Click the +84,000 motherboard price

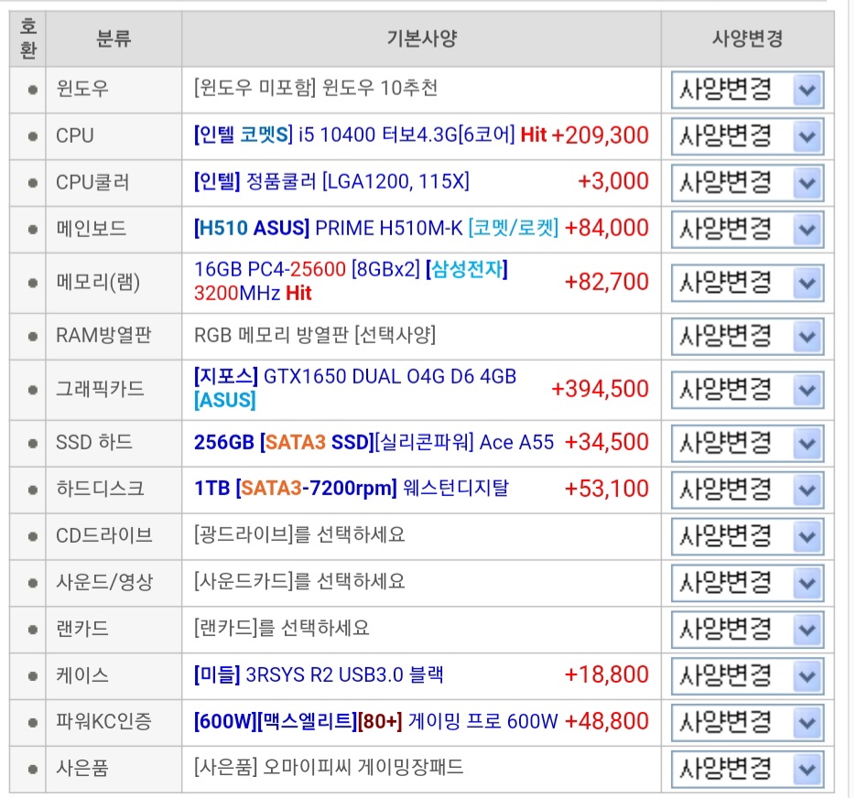(606, 228)
